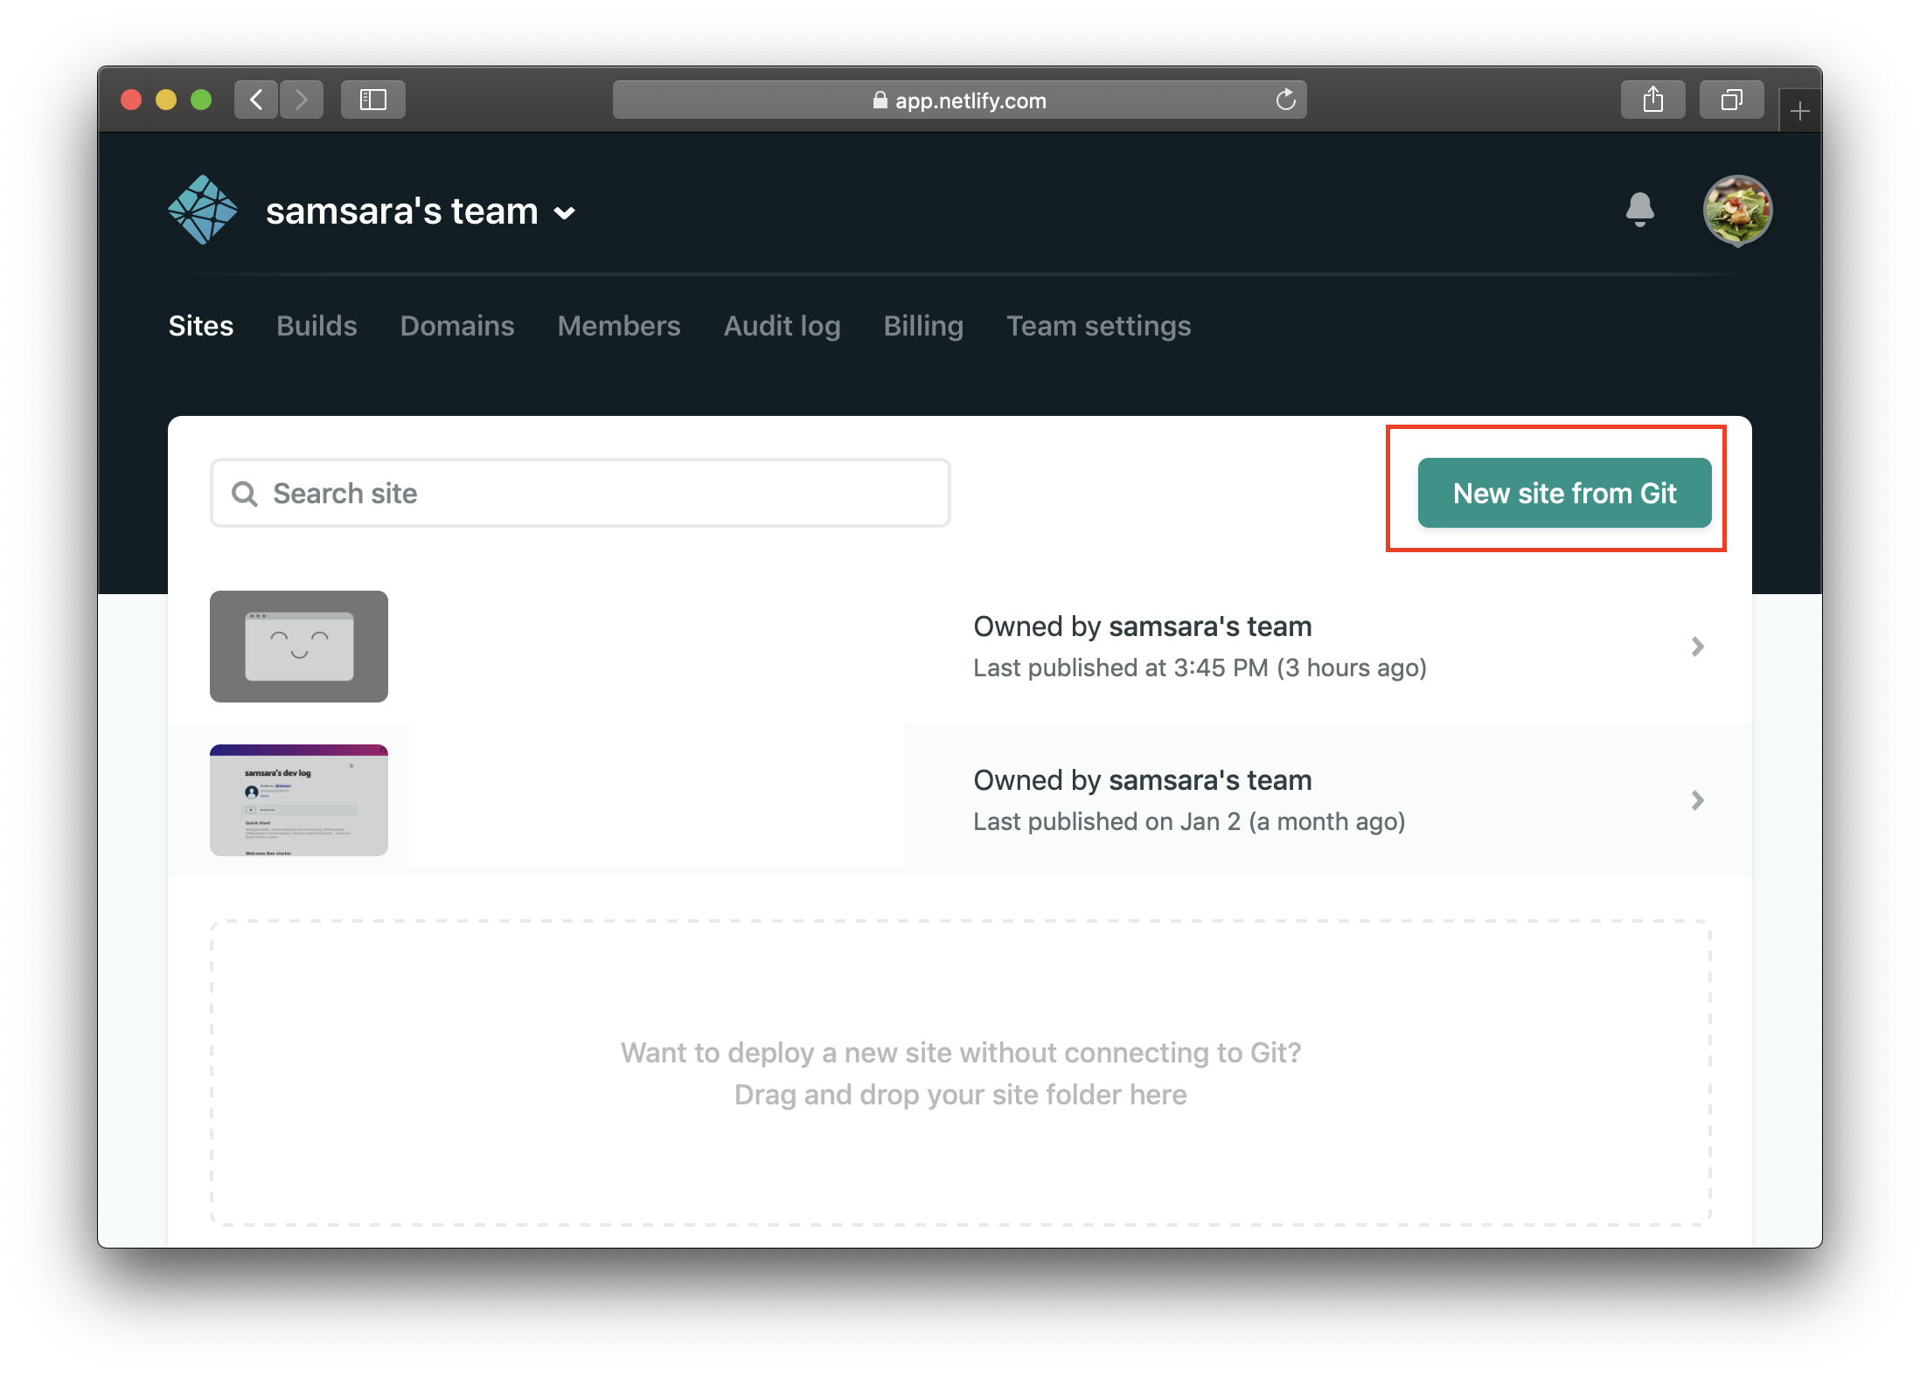Image resolution: width=1920 pixels, height=1377 pixels.
Task: Click the New site from Git button
Action: coord(1564,493)
